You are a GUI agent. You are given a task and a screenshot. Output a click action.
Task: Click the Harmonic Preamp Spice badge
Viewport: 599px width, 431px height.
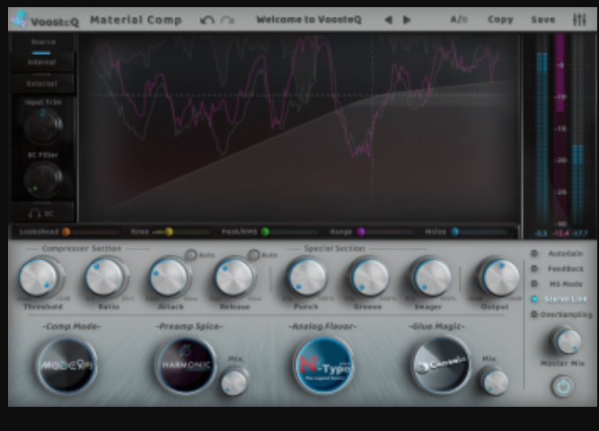[x=186, y=365]
